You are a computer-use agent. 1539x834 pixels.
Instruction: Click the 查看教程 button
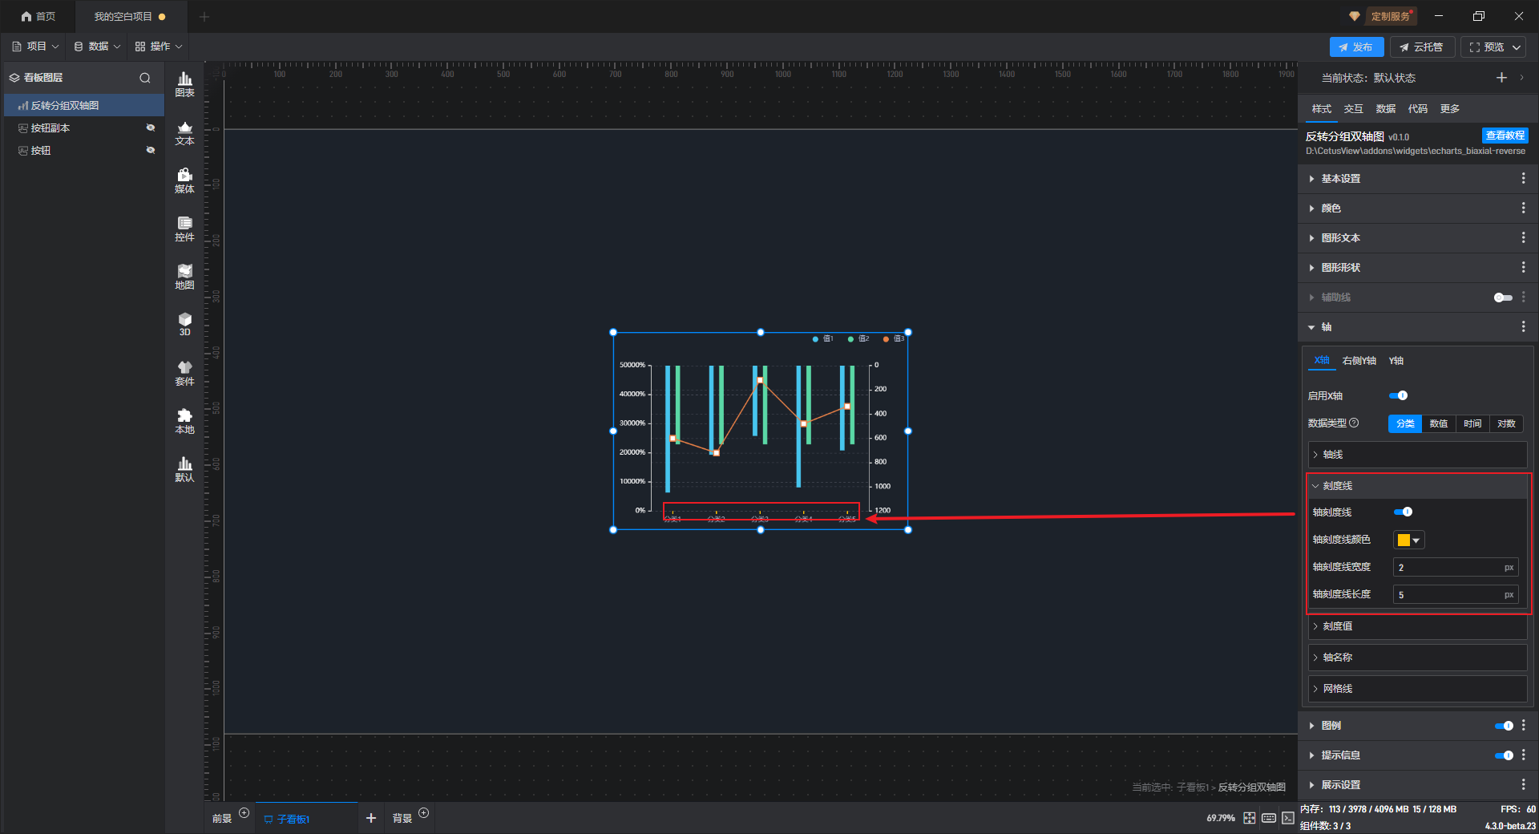point(1505,136)
